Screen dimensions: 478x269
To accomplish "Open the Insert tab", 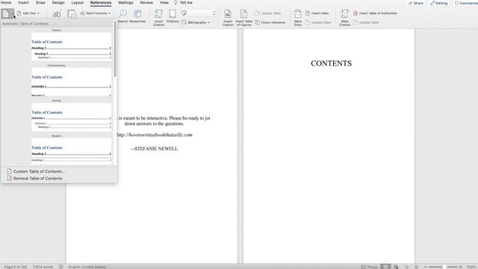I will pyautogui.click(x=23, y=2).
